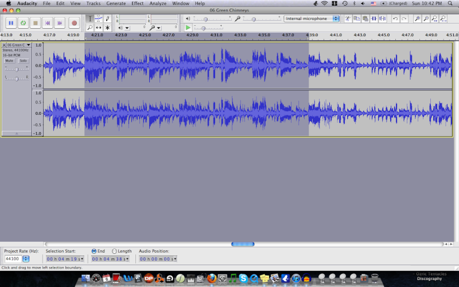Open the File menu
The height and width of the screenshot is (287, 459).
point(46,3)
